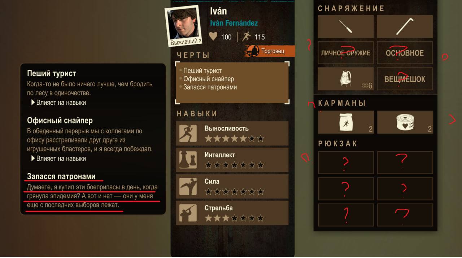This screenshot has height=258, width=462.
Task: Select the Запасся патронами trait in list
Action: 210,87
